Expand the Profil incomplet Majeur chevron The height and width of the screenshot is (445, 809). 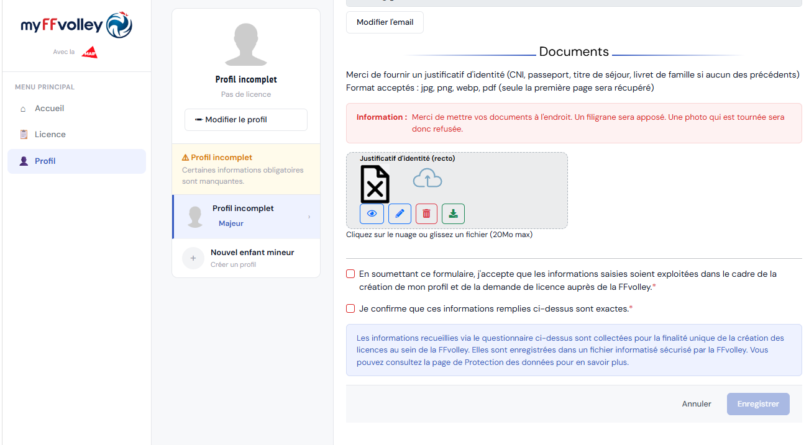pos(309,217)
